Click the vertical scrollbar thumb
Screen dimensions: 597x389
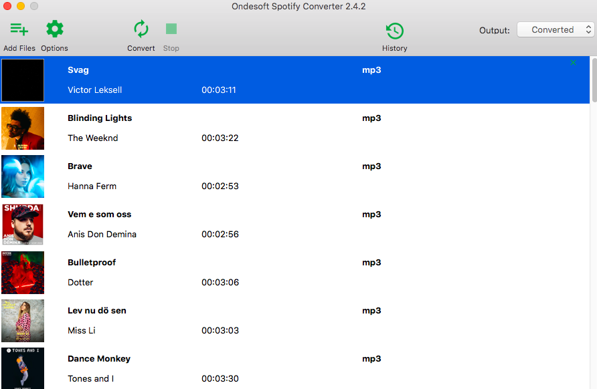pyautogui.click(x=594, y=80)
